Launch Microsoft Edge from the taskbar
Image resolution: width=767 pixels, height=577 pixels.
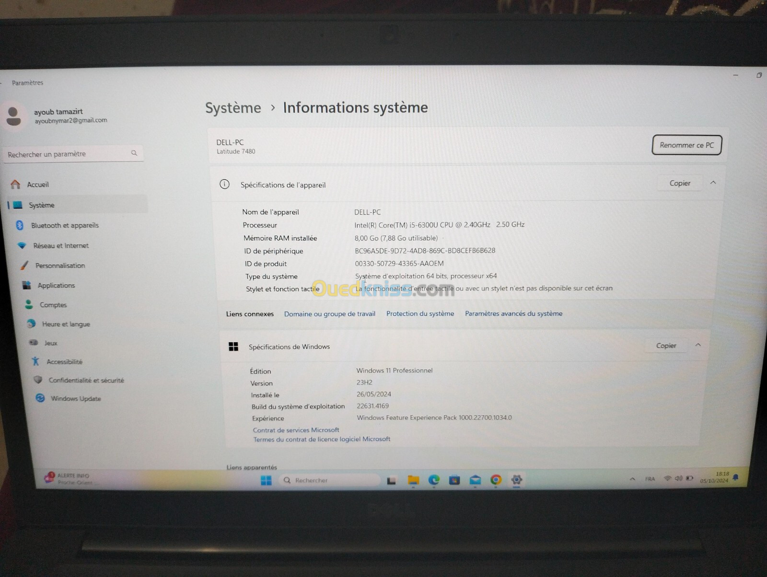(434, 480)
